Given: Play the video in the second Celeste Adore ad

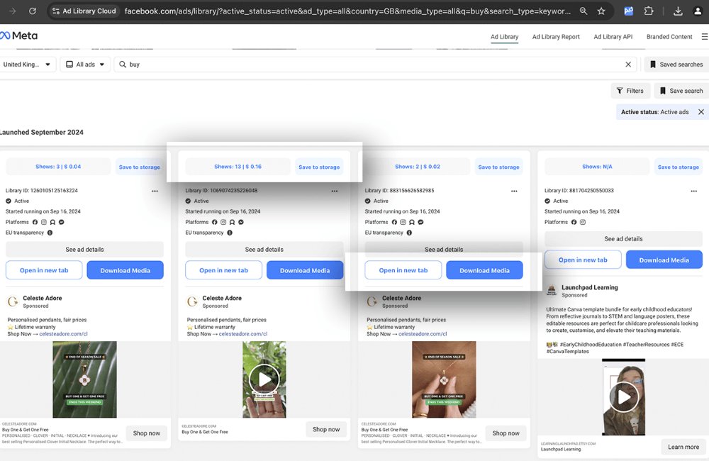Looking at the screenshot, I should click(264, 379).
